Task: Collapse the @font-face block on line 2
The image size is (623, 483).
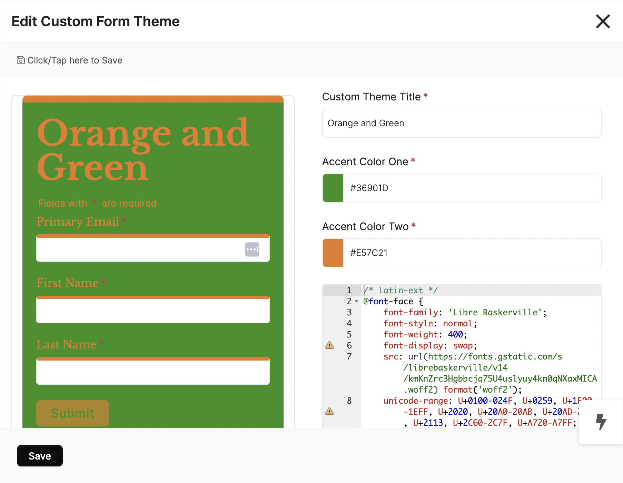Action: [x=357, y=302]
